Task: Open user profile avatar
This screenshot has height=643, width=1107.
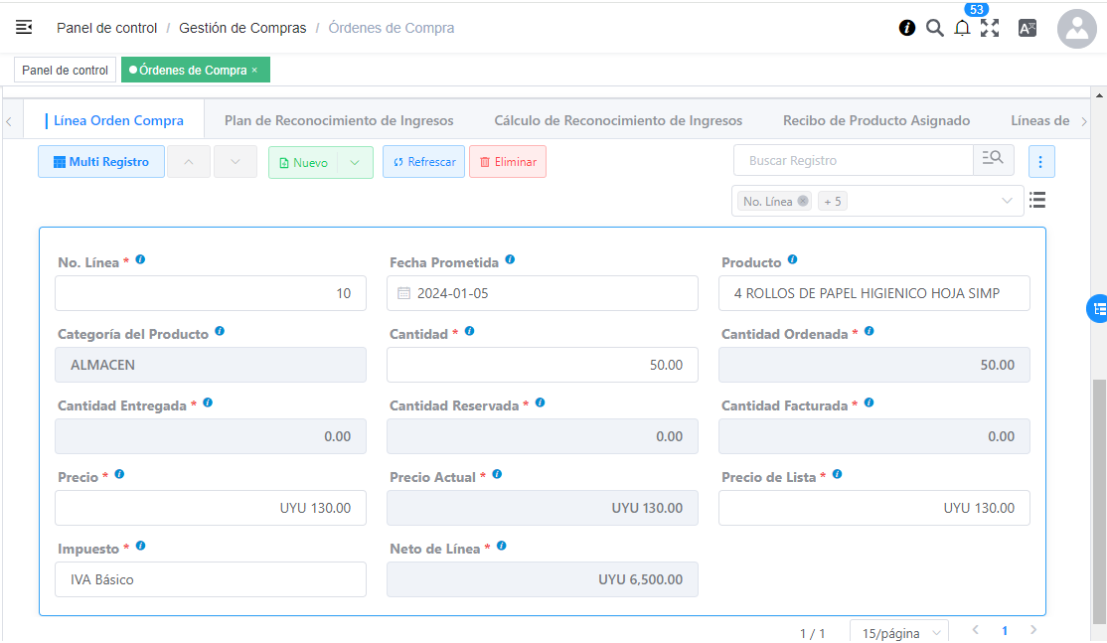Action: tap(1077, 29)
